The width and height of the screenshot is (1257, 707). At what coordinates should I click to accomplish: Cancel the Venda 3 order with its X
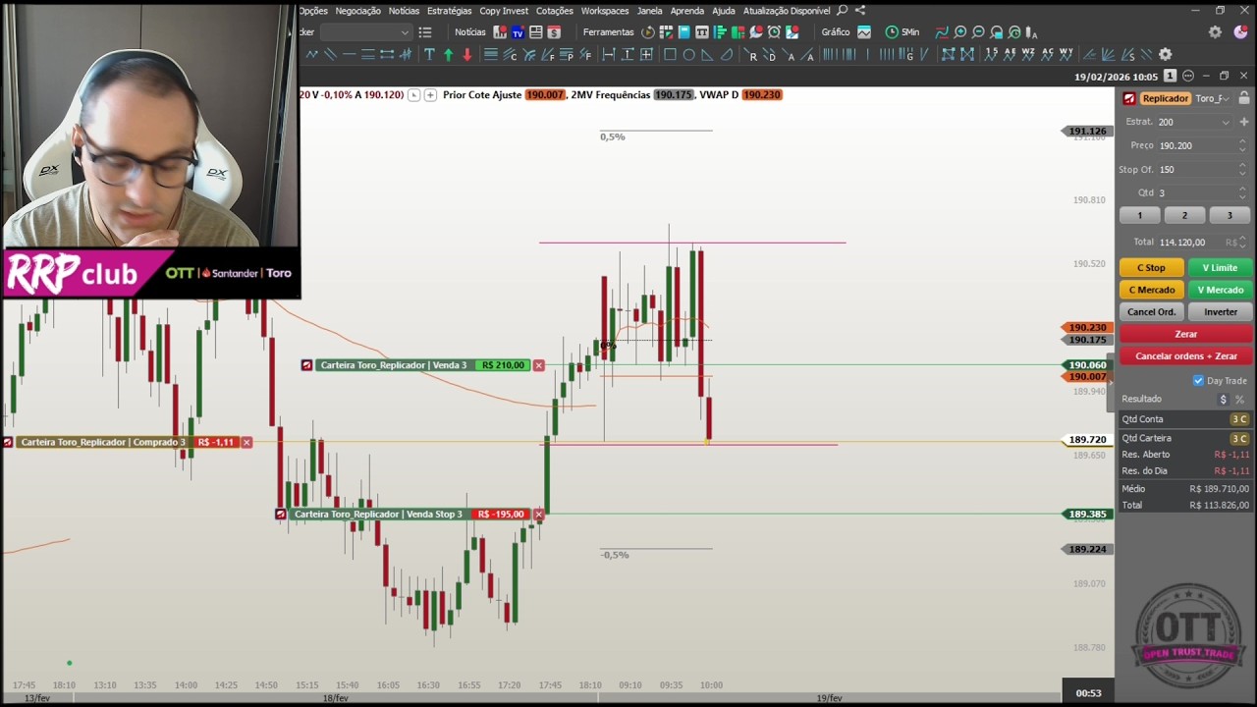coord(538,365)
